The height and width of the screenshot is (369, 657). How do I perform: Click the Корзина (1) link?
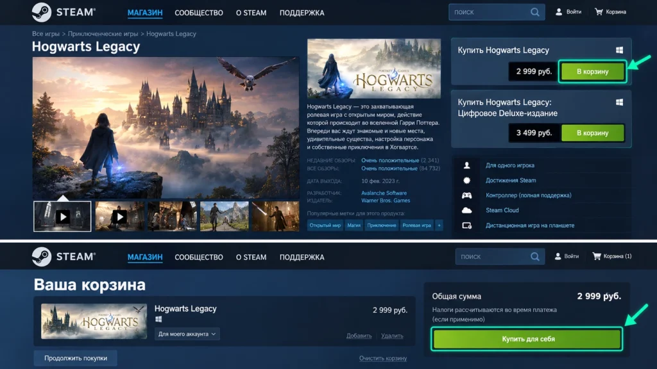tap(618, 256)
